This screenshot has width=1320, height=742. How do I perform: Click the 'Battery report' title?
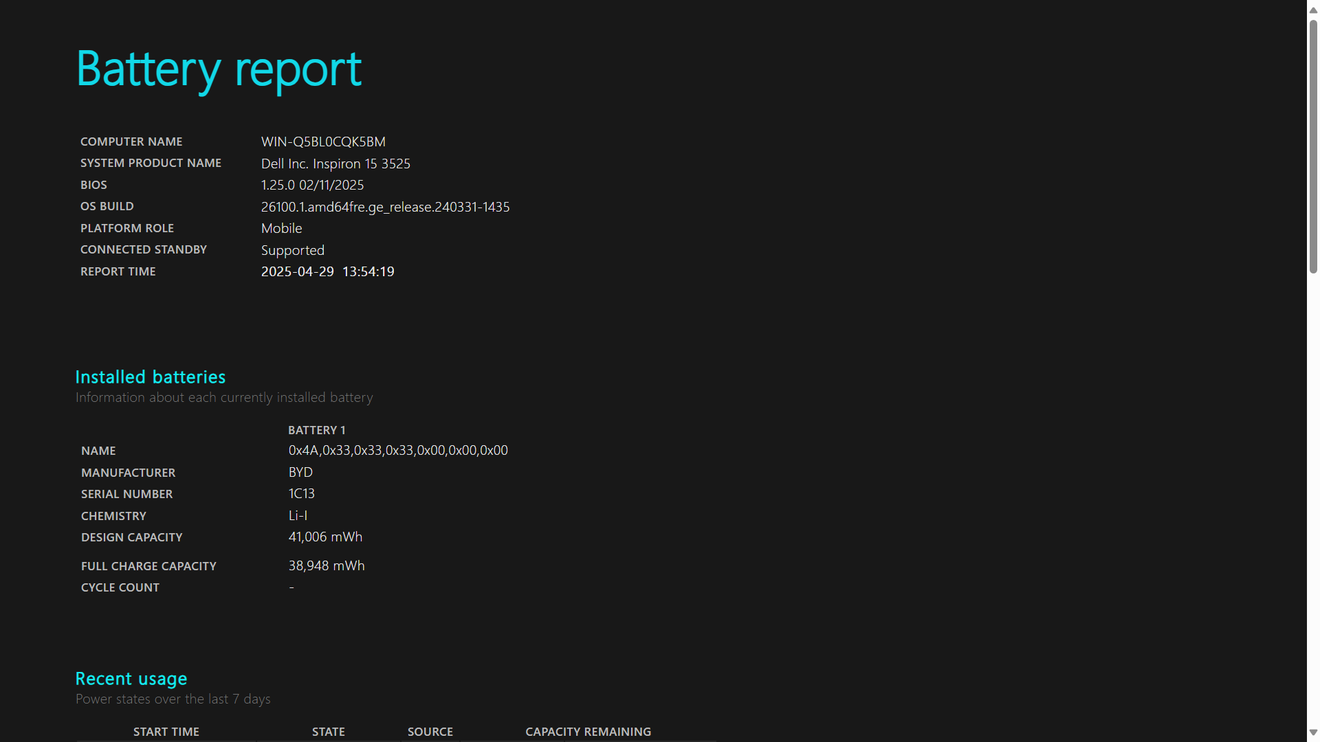click(219, 70)
